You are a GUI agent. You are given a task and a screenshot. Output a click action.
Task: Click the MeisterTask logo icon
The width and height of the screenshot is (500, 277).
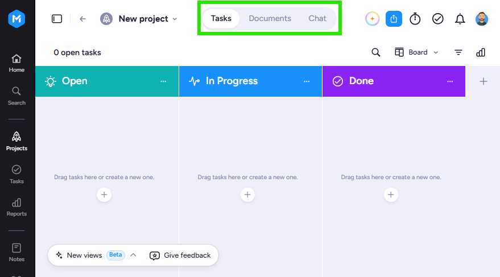(16, 19)
